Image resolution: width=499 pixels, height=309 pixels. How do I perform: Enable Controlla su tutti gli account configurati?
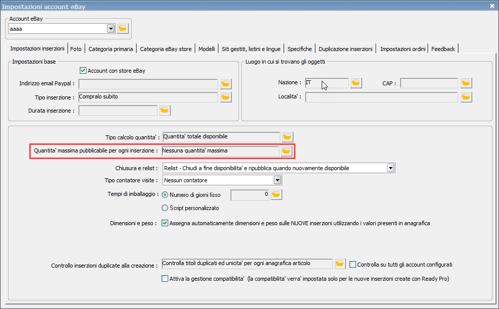[x=353, y=264]
